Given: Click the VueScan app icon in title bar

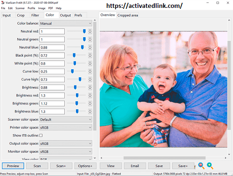Looking at the screenshot, I should 3,3.
